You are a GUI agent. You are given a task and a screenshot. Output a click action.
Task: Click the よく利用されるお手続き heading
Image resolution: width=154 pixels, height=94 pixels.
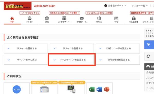pos(23,37)
